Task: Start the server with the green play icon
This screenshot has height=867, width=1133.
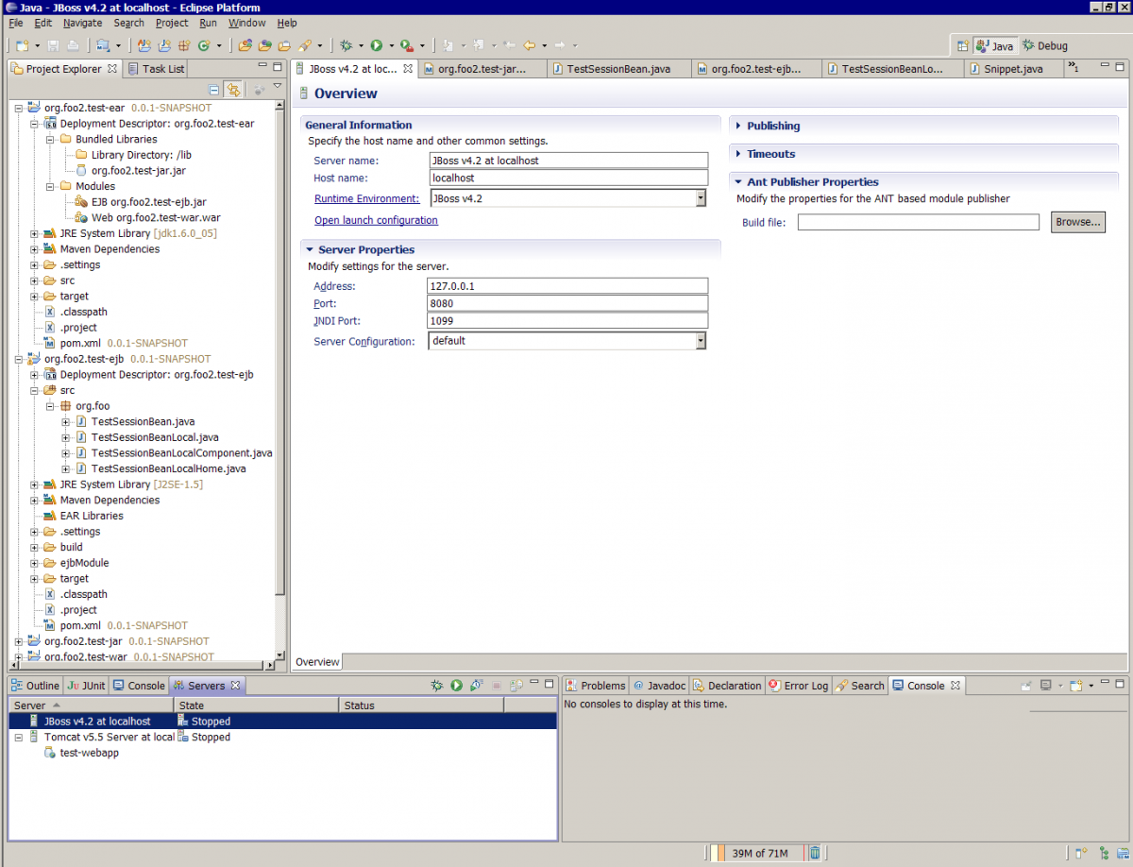Action: tap(457, 684)
